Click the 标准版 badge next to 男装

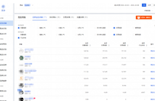click(x=27, y=5)
